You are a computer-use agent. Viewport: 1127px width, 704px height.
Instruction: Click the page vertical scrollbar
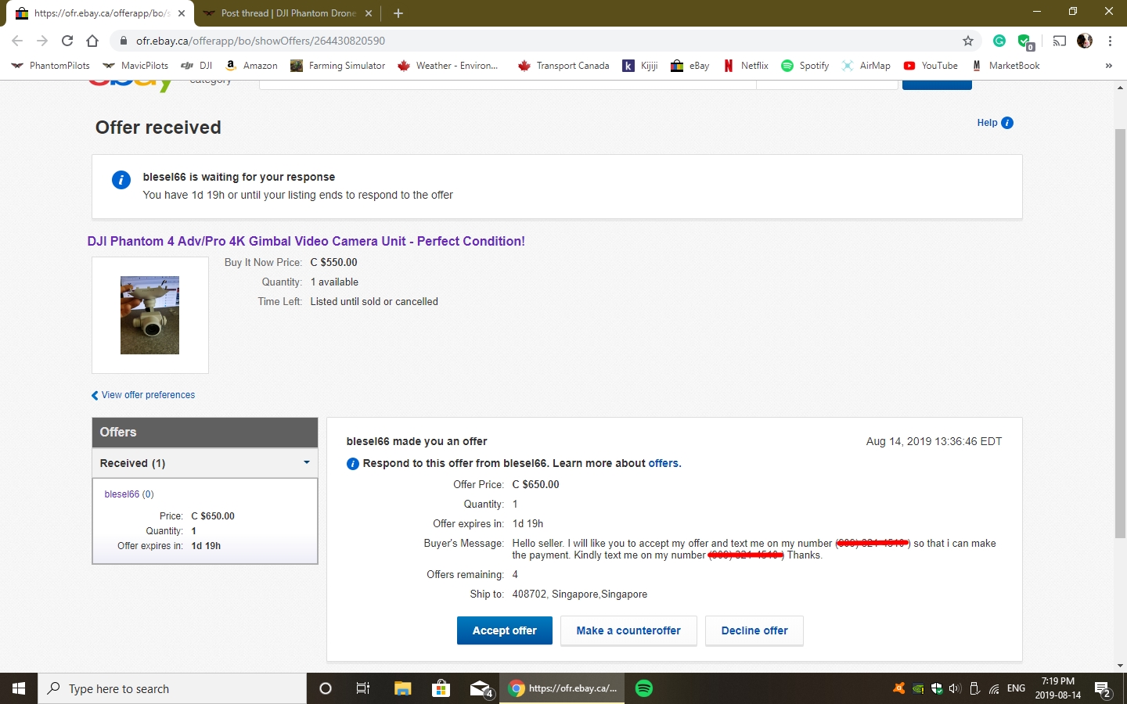click(1120, 332)
